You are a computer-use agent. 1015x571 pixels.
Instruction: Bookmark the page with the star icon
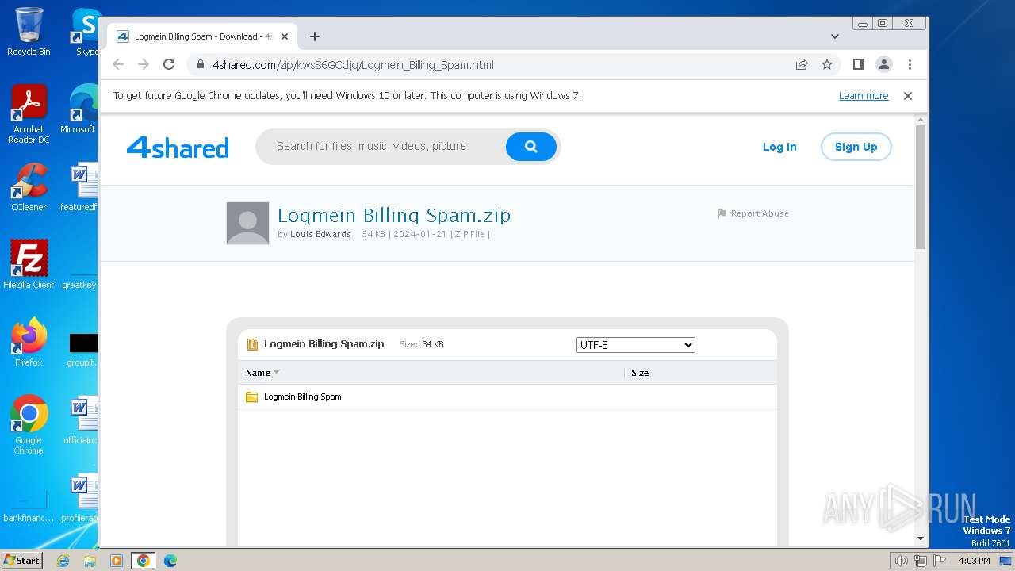pyautogui.click(x=827, y=65)
